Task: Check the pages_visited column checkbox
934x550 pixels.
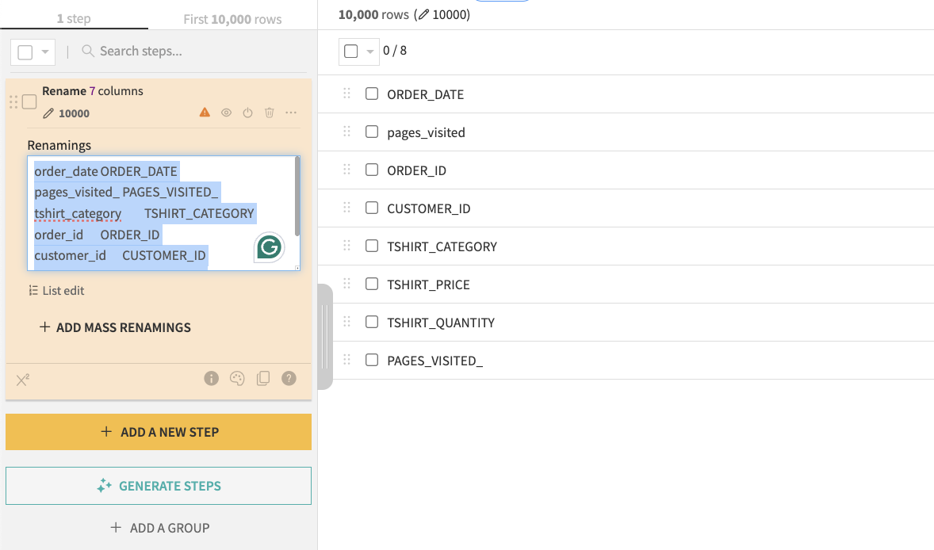Action: point(372,132)
